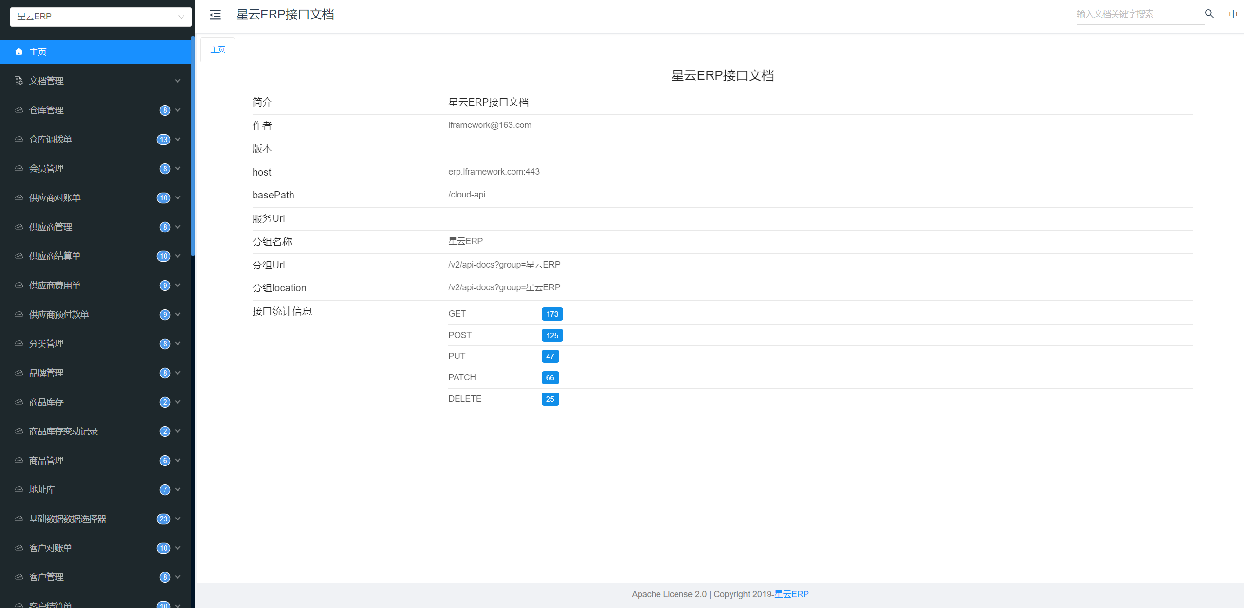Image resolution: width=1244 pixels, height=608 pixels.
Task: Click the cloud icon next to 仓库管理
Action: tap(19, 110)
